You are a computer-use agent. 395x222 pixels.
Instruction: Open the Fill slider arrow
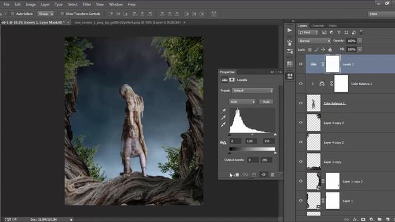(360, 49)
